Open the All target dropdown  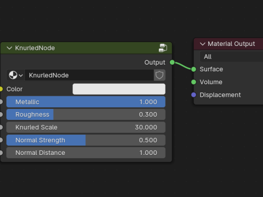(x=231, y=57)
